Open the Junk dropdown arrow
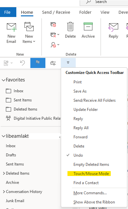This screenshot has height=209, width=128. [58, 44]
